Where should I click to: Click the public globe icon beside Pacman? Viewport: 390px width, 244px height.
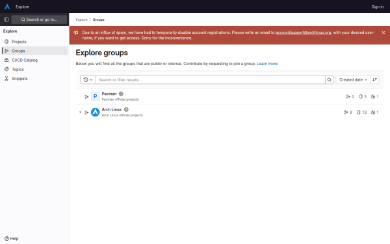click(121, 94)
